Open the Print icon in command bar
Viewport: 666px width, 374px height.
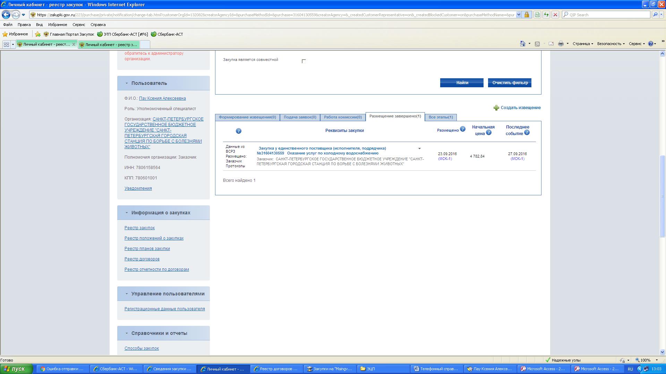tap(561, 44)
